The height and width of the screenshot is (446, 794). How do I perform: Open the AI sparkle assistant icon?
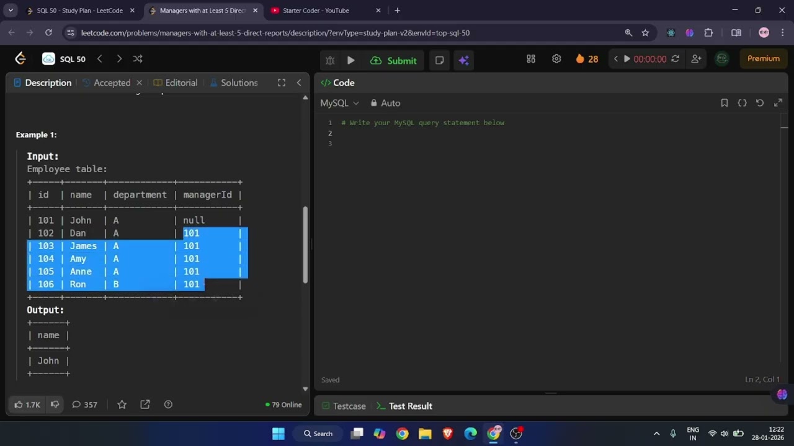(x=464, y=60)
